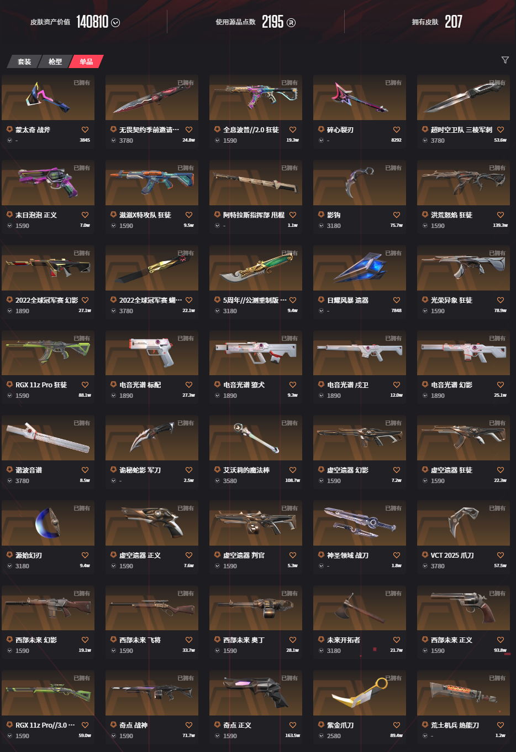Click the 西部未来 正义 skin name
516x752 pixels.
[x=451, y=640]
